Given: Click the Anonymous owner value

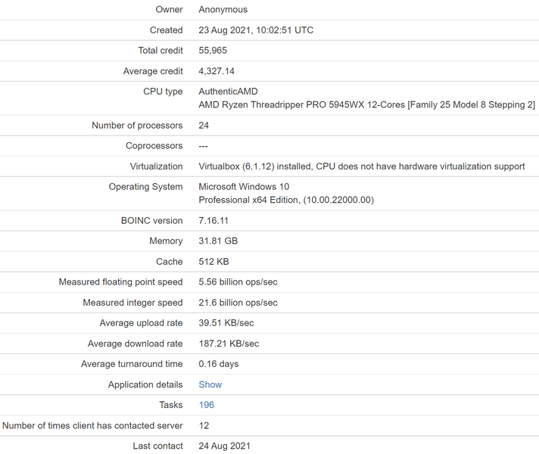Looking at the screenshot, I should pyautogui.click(x=223, y=10).
